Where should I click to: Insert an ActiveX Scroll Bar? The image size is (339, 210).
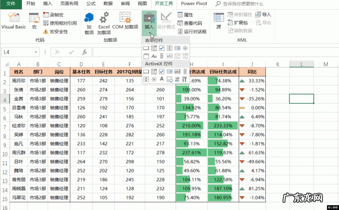pyautogui.click(x=185, y=71)
